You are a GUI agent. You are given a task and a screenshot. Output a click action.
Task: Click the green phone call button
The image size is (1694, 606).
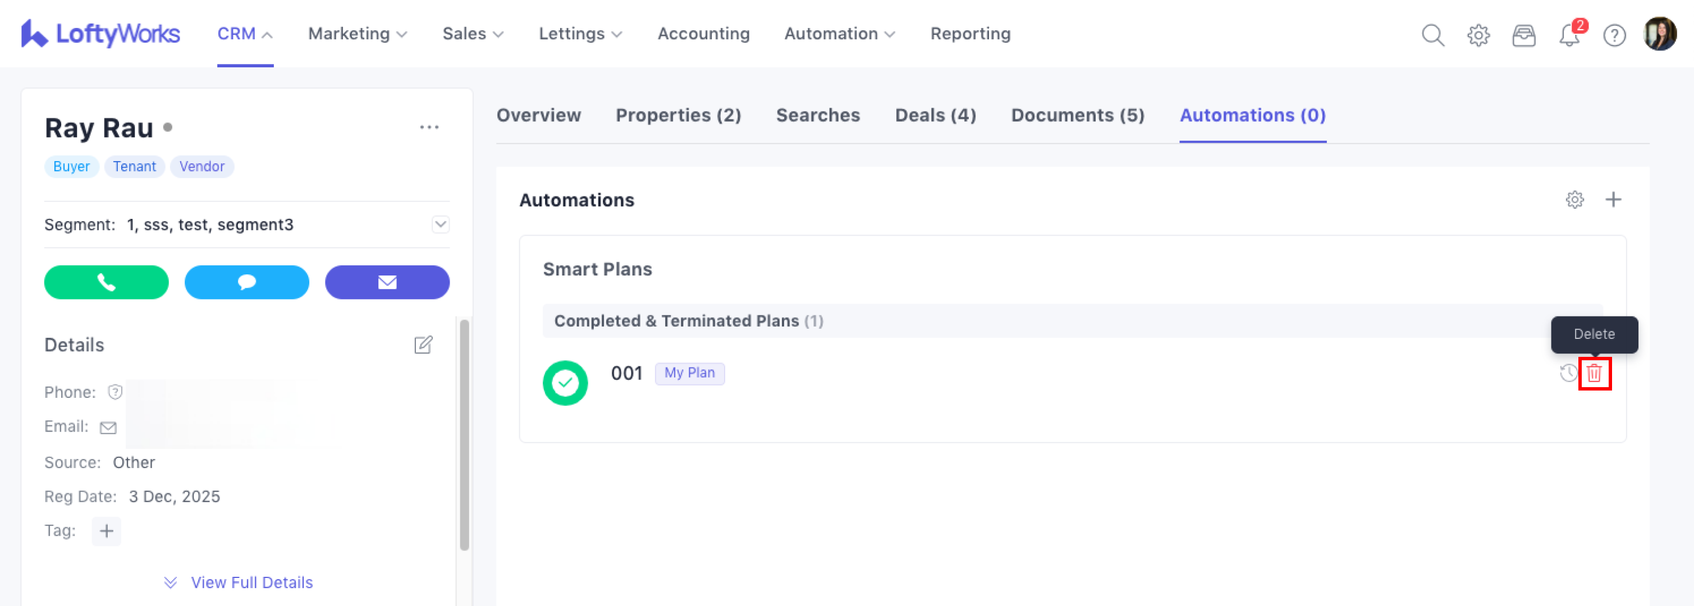(x=106, y=282)
